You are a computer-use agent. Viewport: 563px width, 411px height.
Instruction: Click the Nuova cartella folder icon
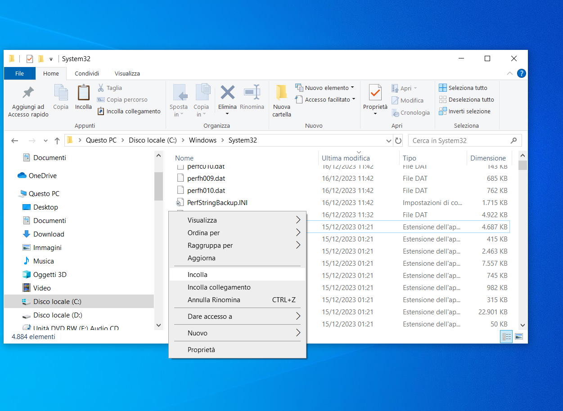(x=282, y=93)
